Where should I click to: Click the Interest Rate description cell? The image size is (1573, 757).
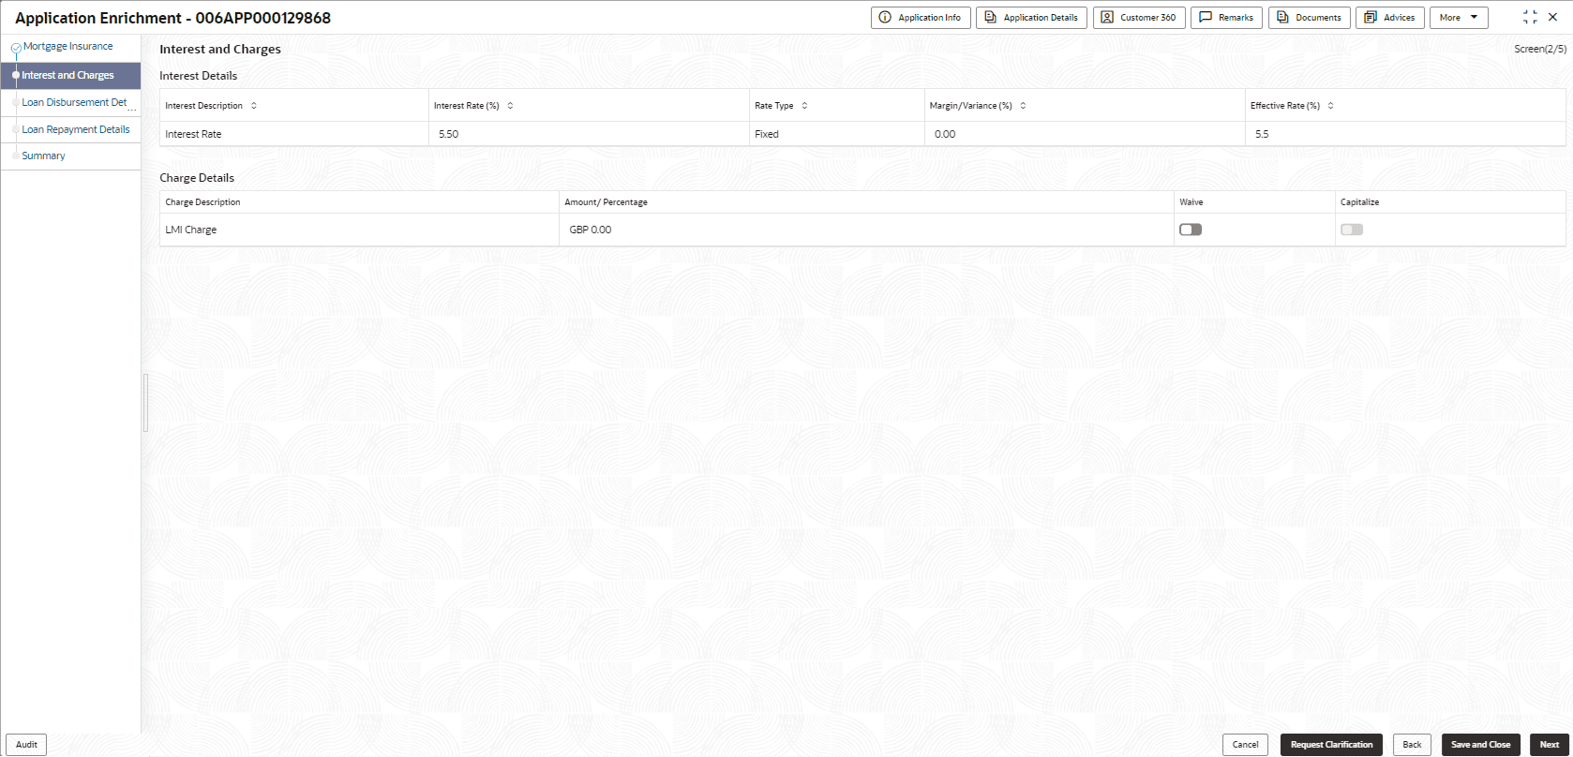[294, 134]
